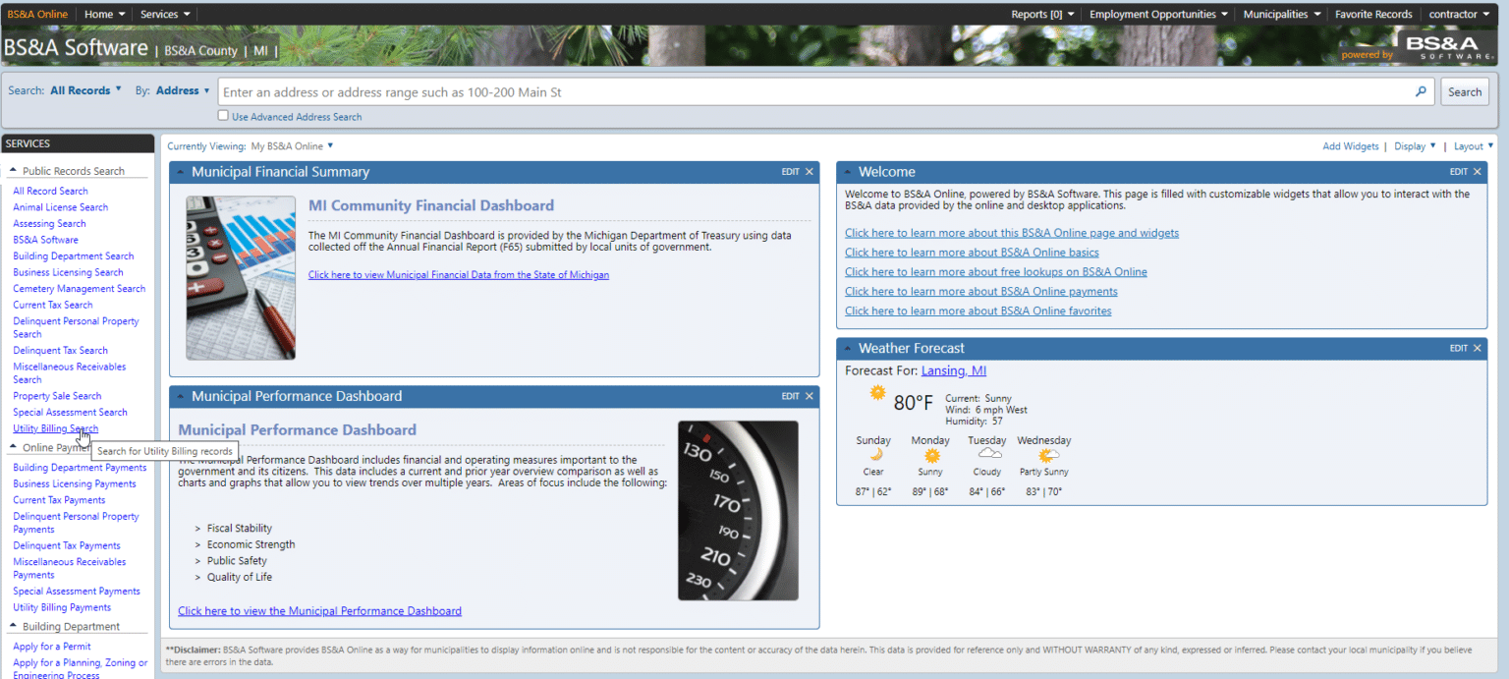Image resolution: width=1509 pixels, height=679 pixels.
Task: Click the magnifying glass search icon
Action: coord(1420,92)
